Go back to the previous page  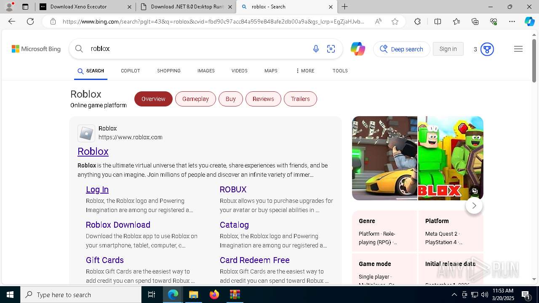pos(12,21)
